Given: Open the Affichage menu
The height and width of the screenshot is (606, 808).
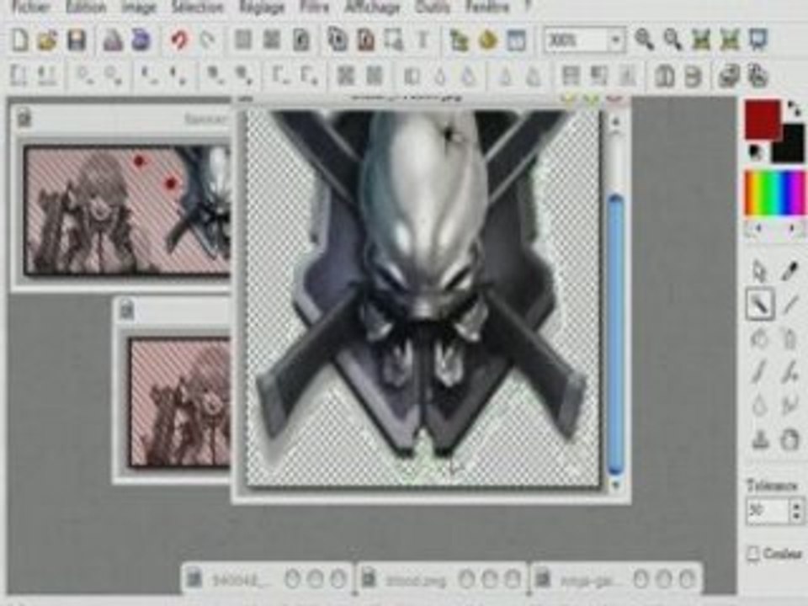Looking at the screenshot, I should (373, 7).
